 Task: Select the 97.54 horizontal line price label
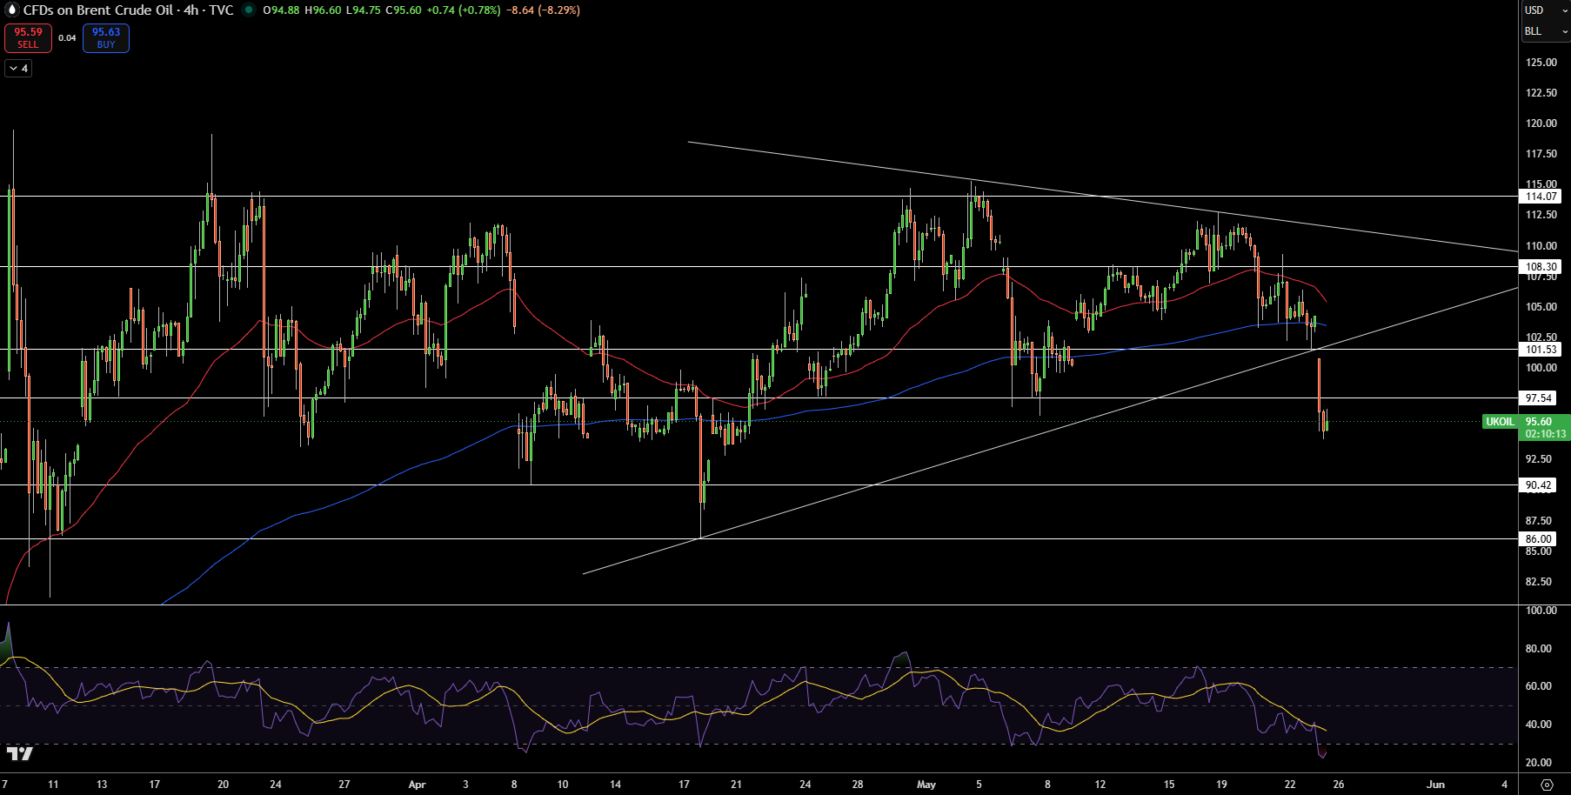click(x=1538, y=398)
